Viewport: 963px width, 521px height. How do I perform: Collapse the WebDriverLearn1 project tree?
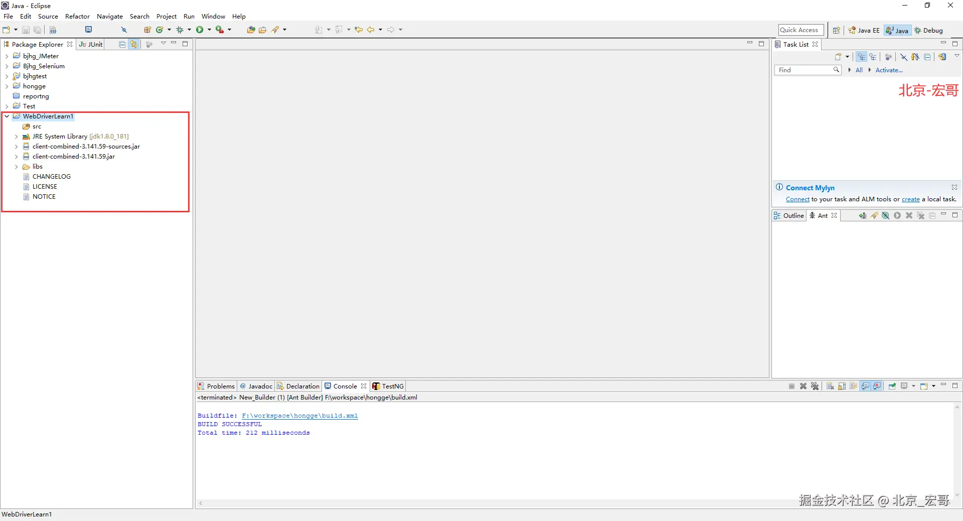(x=7, y=116)
